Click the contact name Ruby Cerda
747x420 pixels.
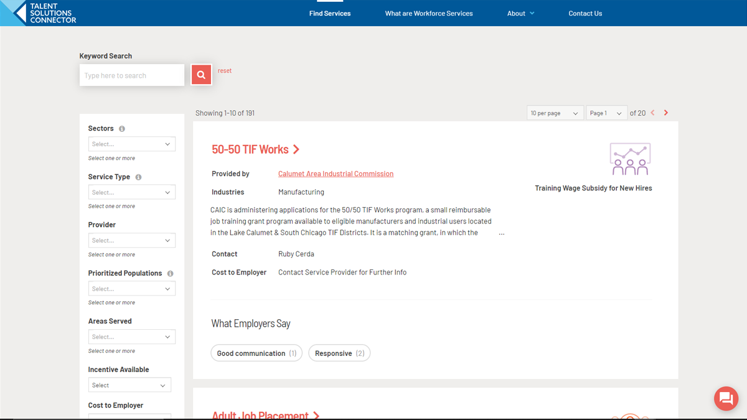(296, 254)
